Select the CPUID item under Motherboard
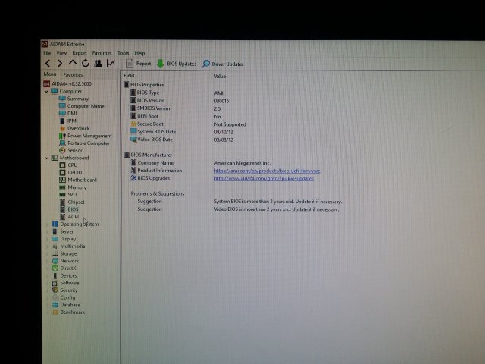The height and width of the screenshot is (364, 485). point(75,172)
